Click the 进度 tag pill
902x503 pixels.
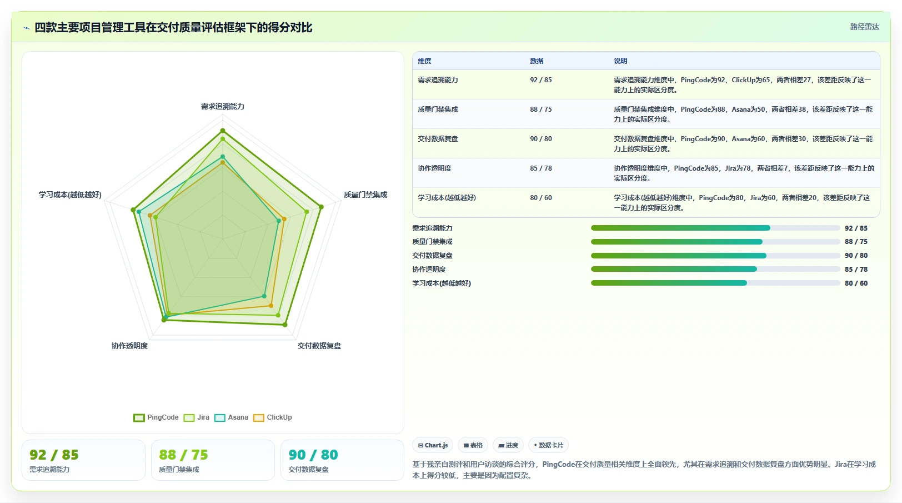[x=508, y=445]
